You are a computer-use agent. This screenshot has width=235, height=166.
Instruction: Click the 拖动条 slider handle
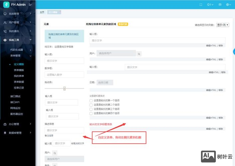tap(65, 89)
